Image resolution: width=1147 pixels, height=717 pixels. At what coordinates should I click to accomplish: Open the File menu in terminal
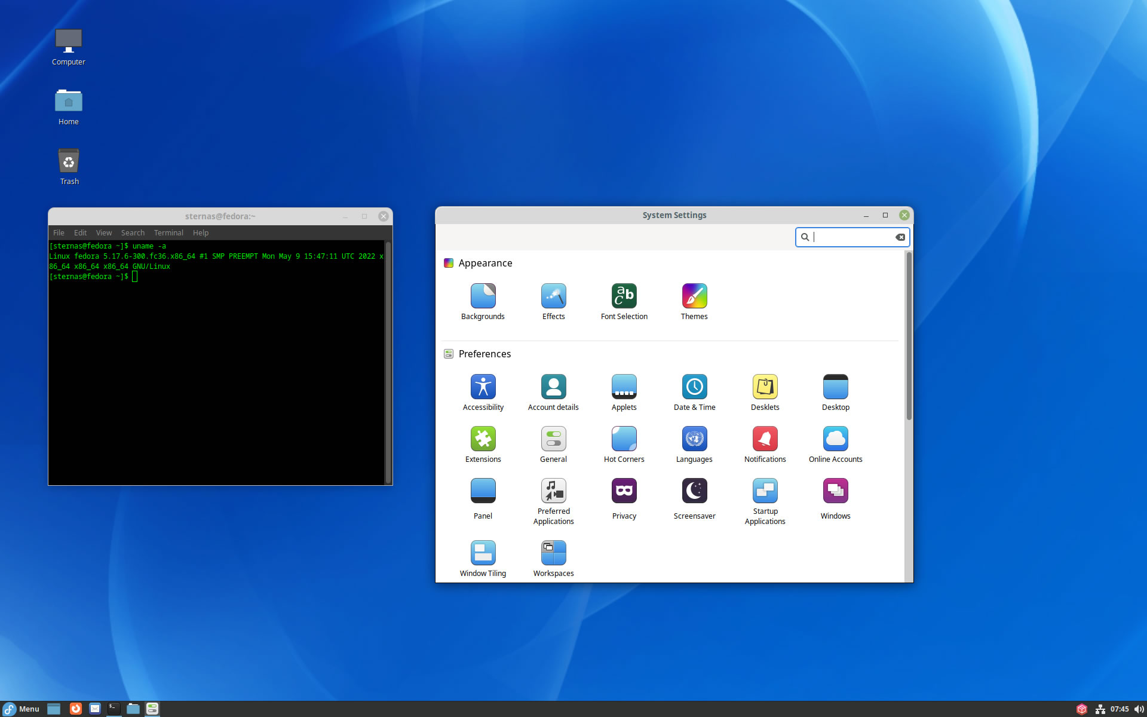59,233
